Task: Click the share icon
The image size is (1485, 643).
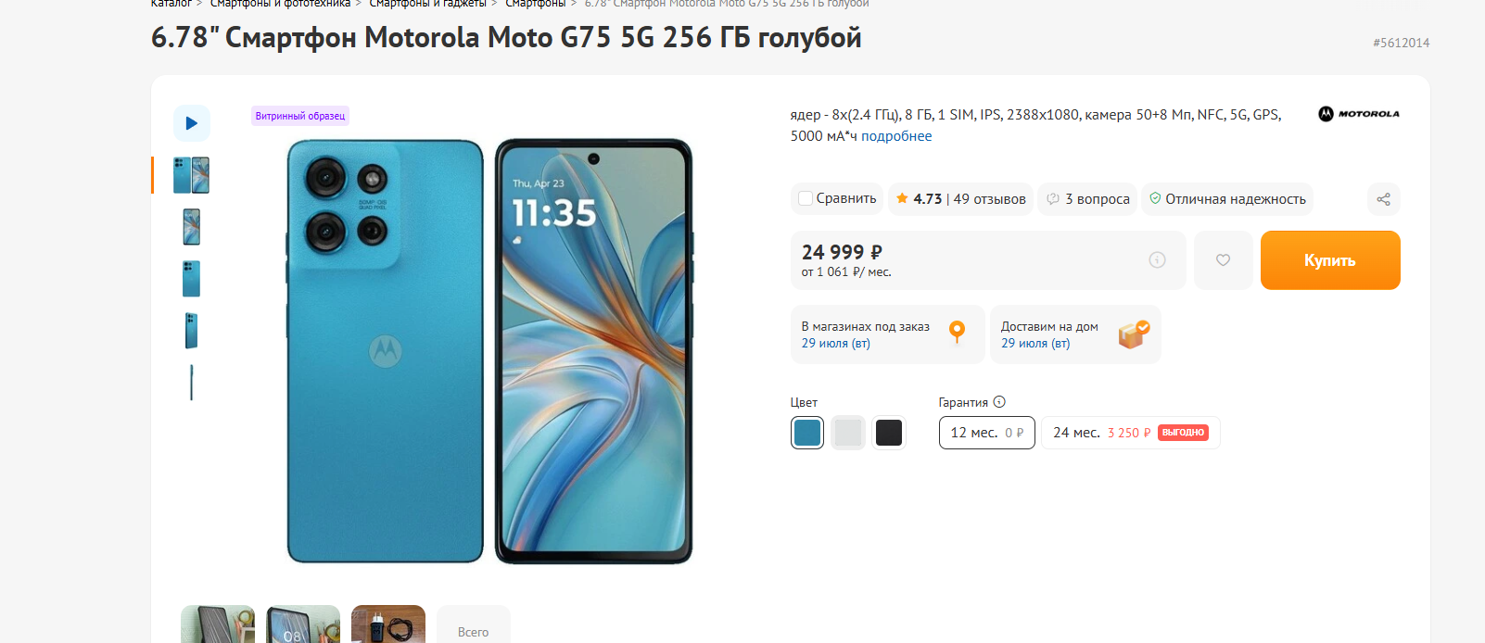Action: click(1383, 199)
